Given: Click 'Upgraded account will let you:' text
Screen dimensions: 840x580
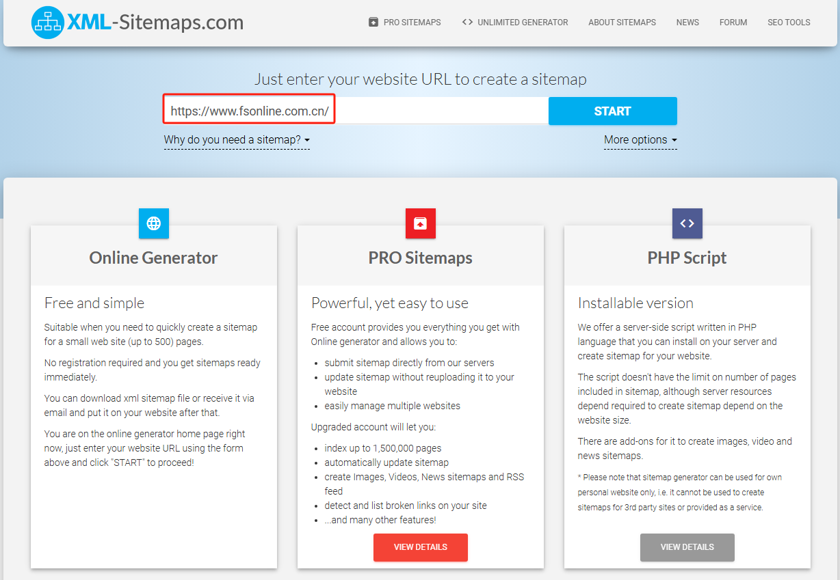Looking at the screenshot, I should [373, 427].
